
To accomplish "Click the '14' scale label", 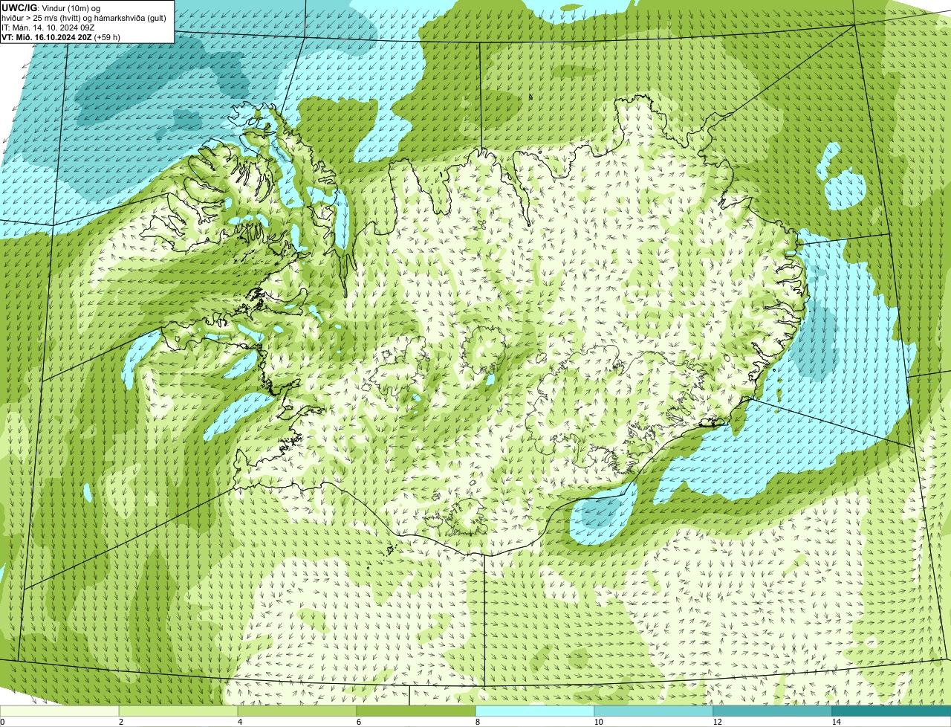I will 836,722.
